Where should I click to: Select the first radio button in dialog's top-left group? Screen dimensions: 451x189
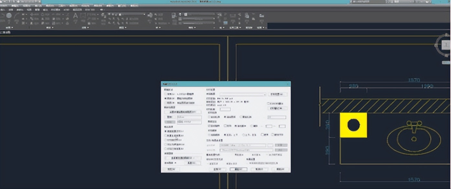166,94
